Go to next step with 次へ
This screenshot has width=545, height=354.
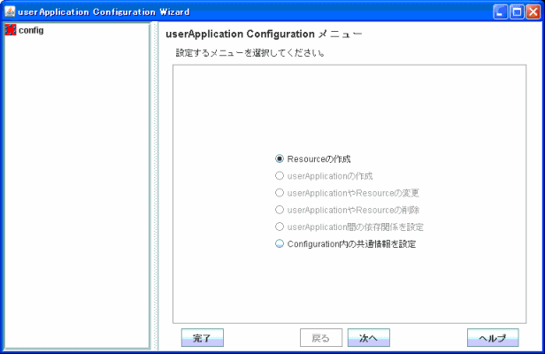(369, 338)
